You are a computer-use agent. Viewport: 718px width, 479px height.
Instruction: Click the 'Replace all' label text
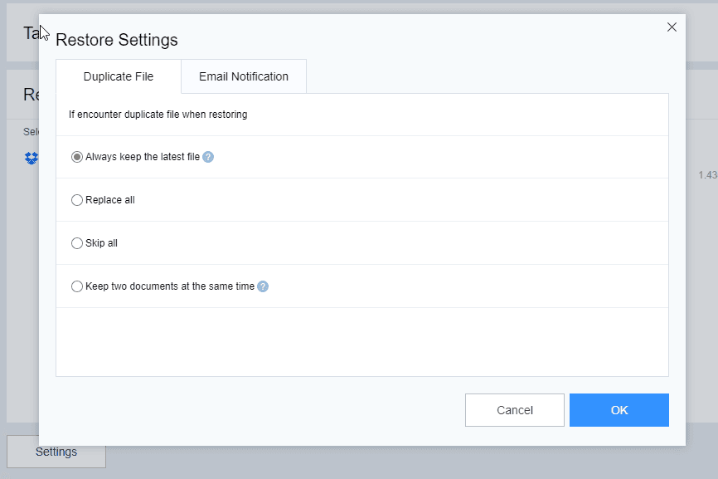tap(110, 200)
